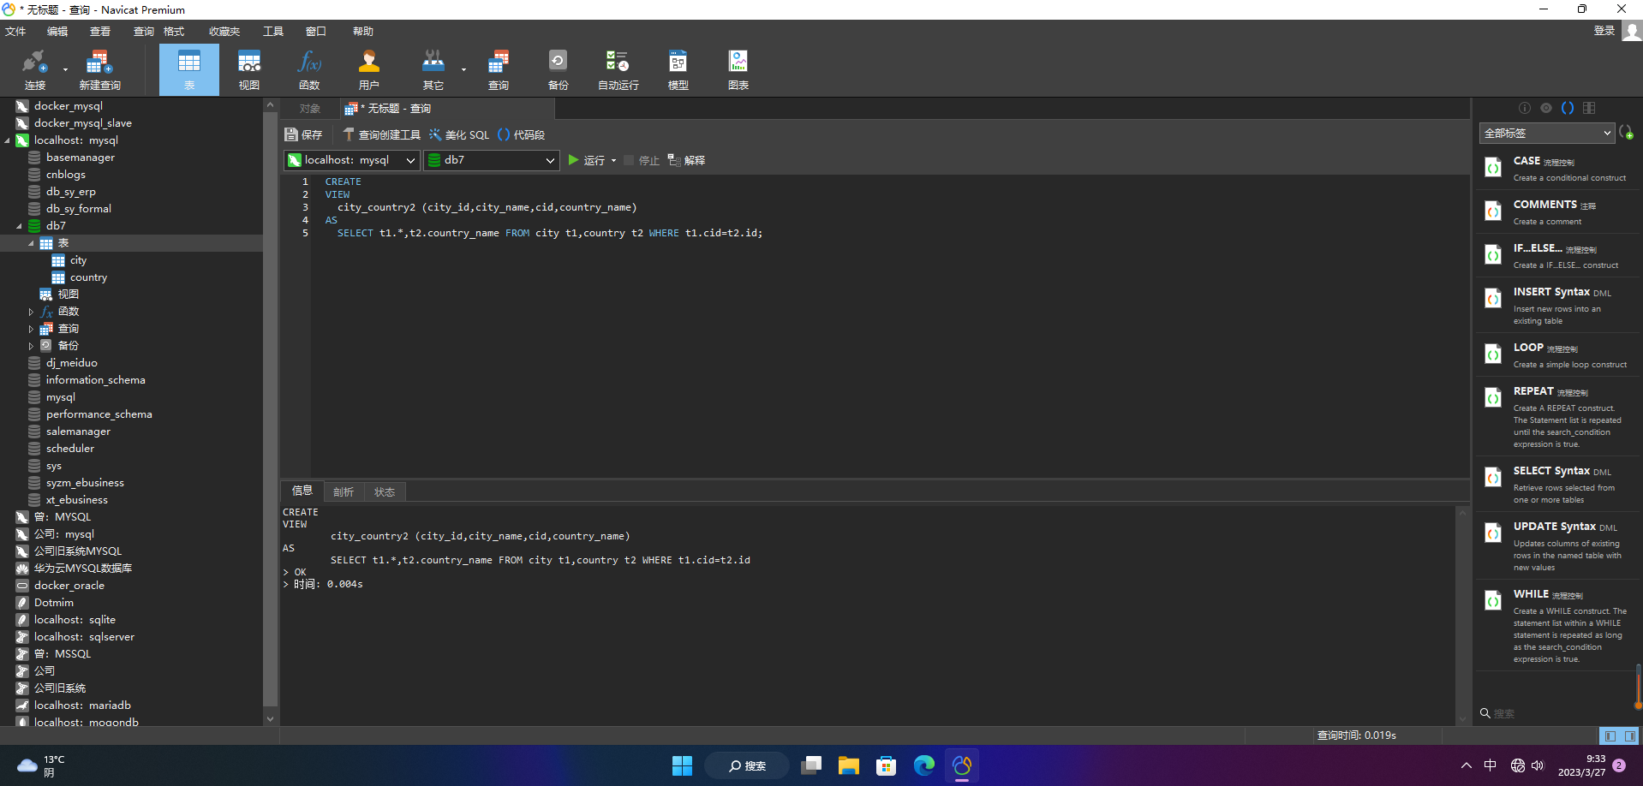Open the 查看 (View) menu
Screen dimensions: 1643x786
coord(100,32)
